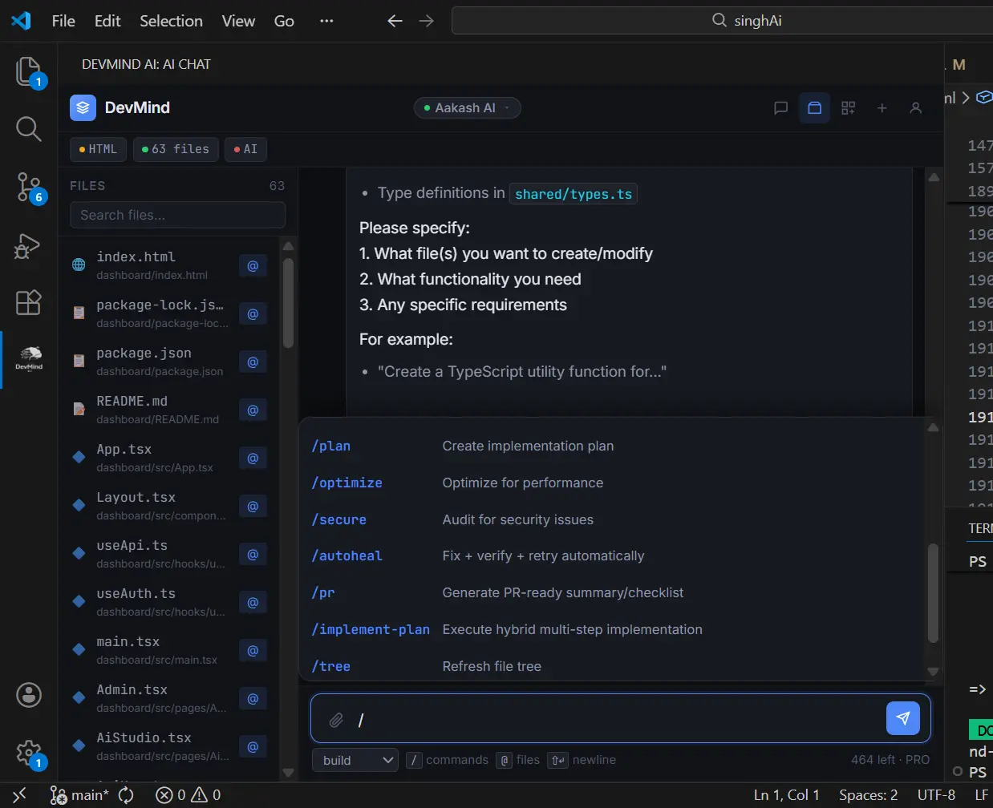Mention useApi.ts with its @ button

pos(253,555)
